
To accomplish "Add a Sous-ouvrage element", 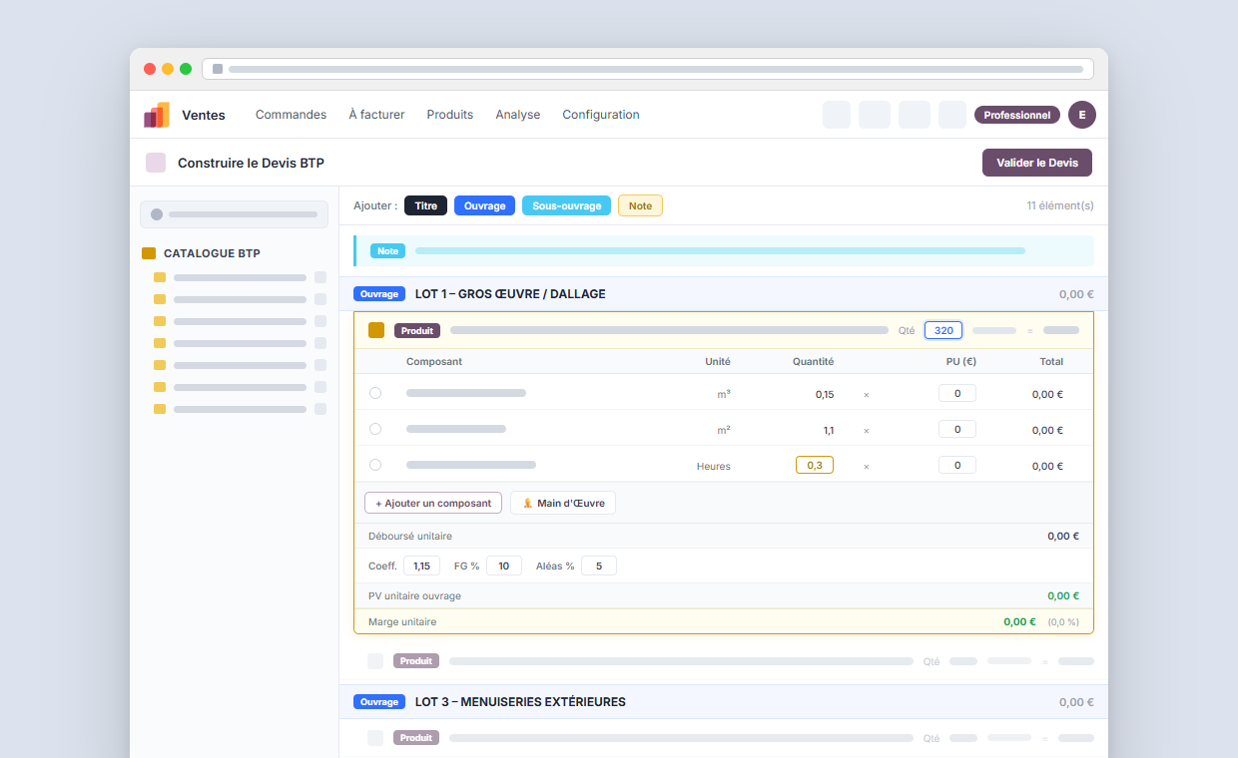I will [566, 205].
